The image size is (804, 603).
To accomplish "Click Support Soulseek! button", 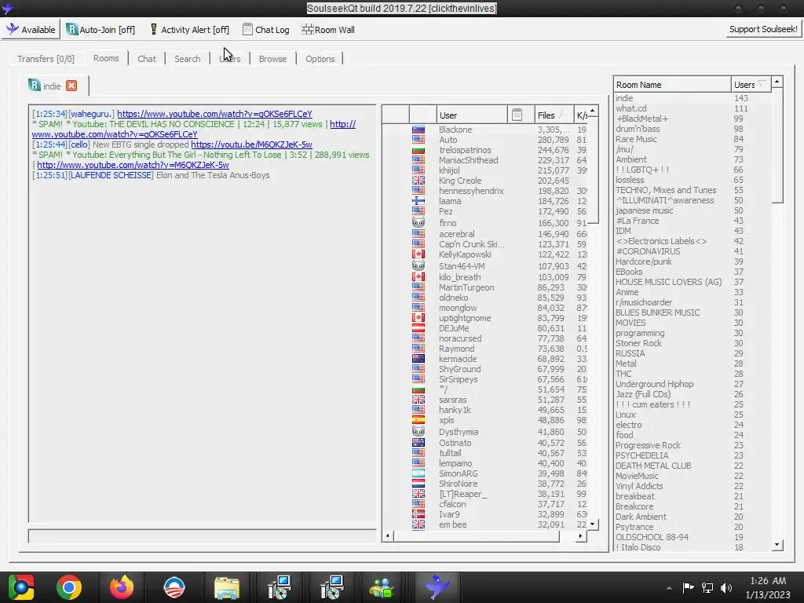I will (x=762, y=29).
